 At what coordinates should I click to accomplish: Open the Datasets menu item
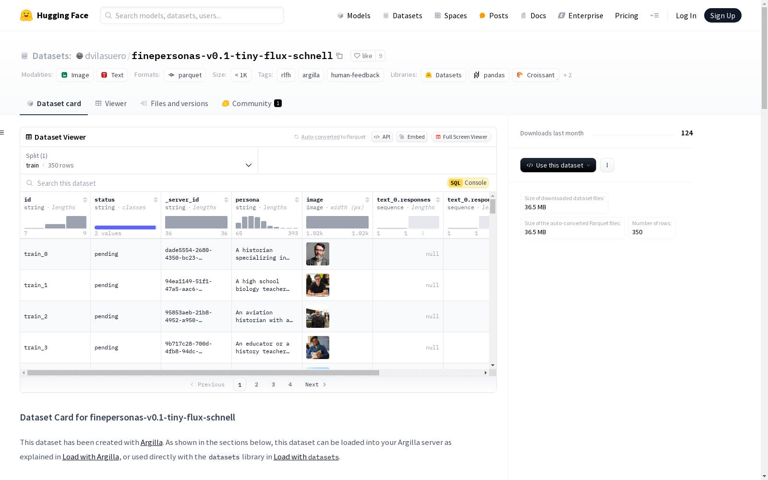(x=402, y=15)
